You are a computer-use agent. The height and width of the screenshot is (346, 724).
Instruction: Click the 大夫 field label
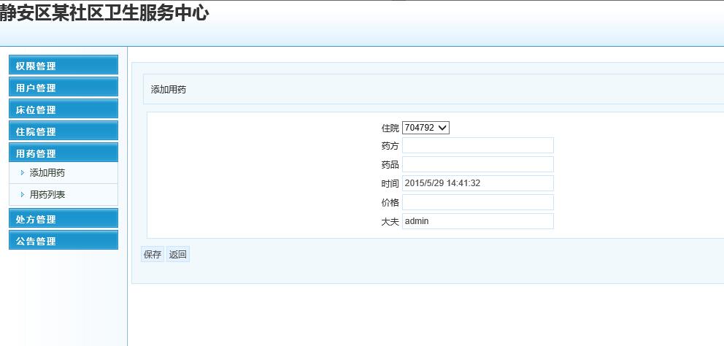pyautogui.click(x=390, y=222)
